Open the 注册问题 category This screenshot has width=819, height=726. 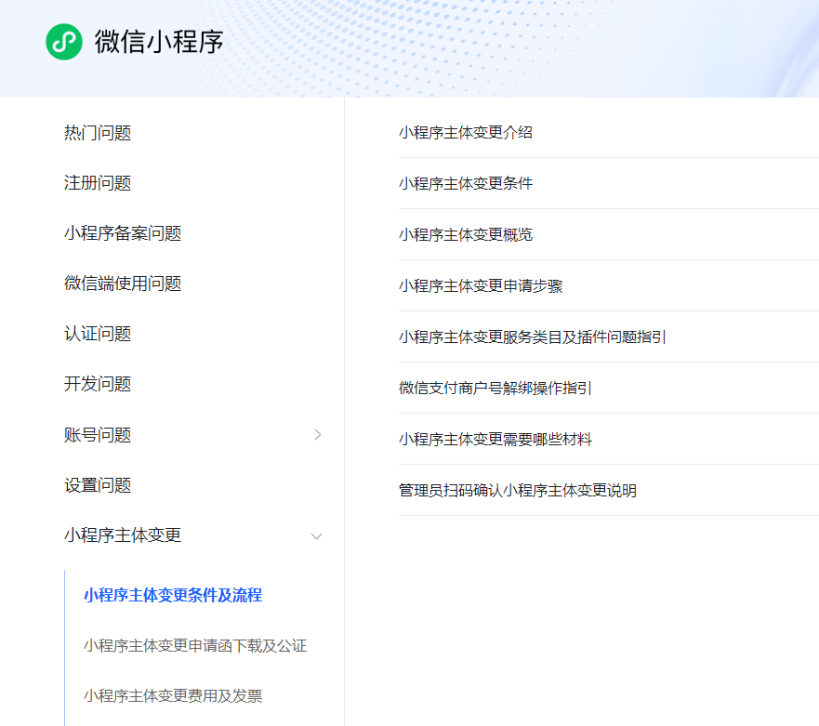pyautogui.click(x=98, y=183)
